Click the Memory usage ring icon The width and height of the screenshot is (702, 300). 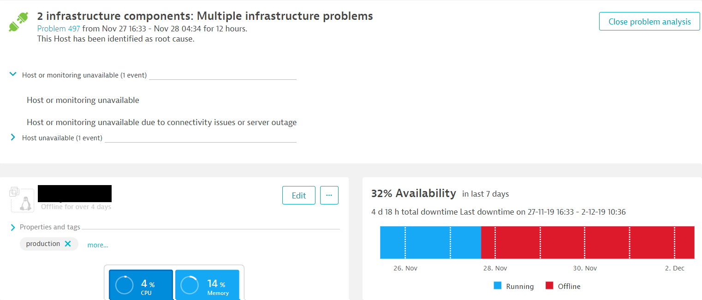pyautogui.click(x=189, y=285)
